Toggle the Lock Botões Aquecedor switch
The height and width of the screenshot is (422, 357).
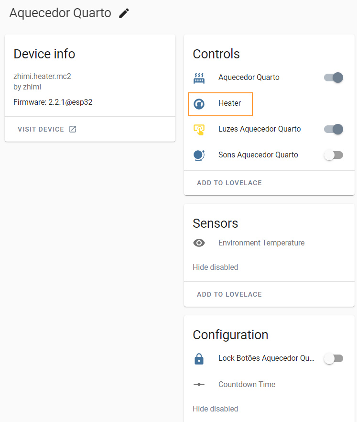pos(334,359)
